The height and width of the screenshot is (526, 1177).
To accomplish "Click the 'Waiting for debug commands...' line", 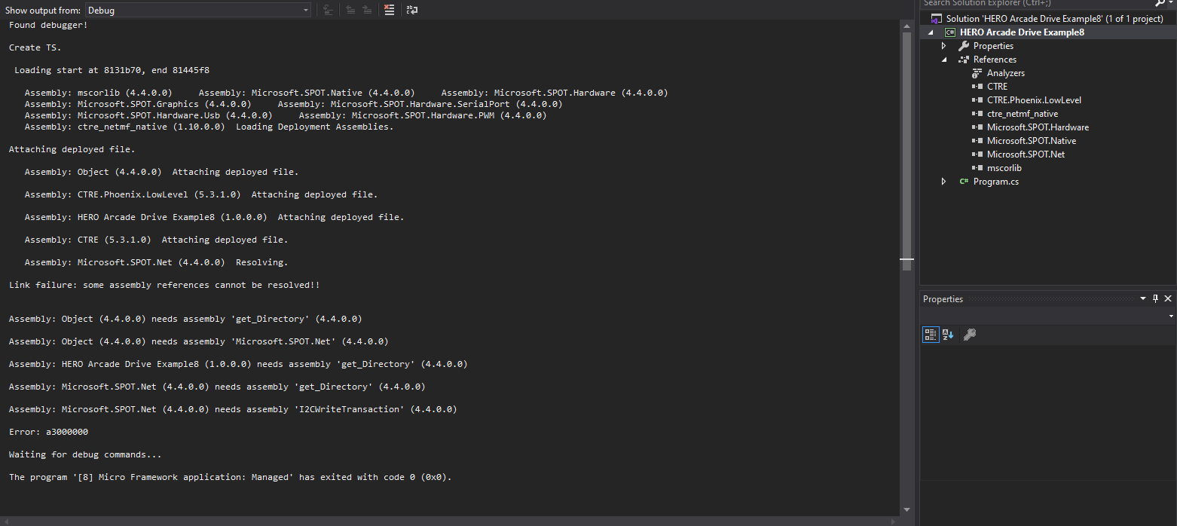I will [x=85, y=454].
